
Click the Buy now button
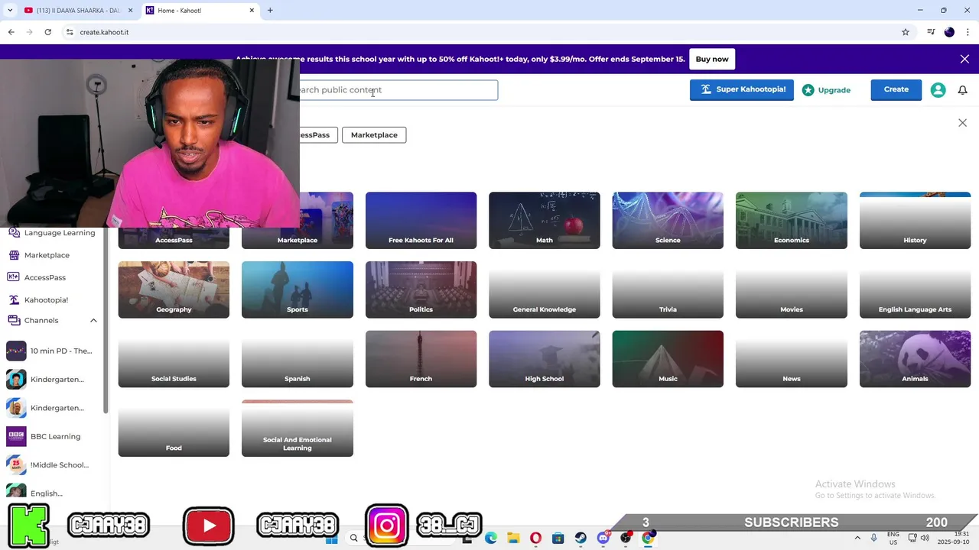[x=712, y=59]
